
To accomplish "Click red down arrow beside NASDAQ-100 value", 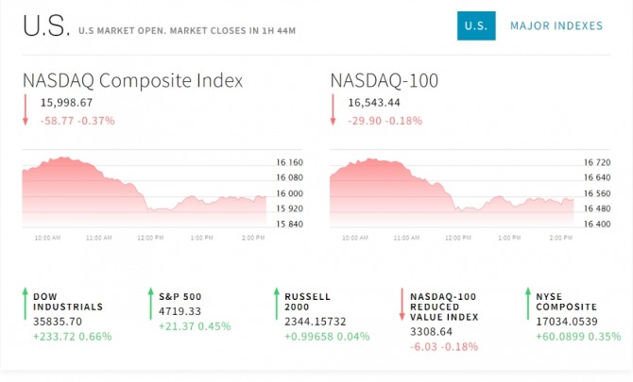I will 334,110.
